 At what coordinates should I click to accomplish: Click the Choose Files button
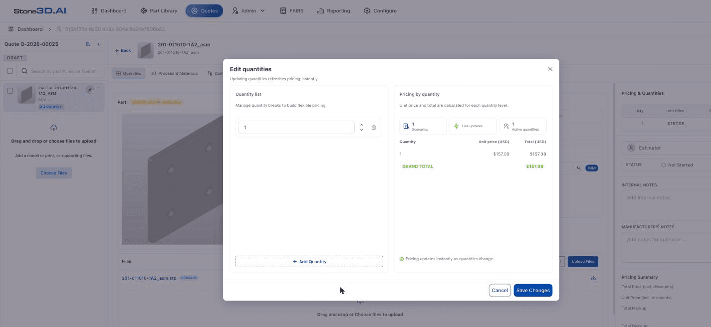(x=54, y=173)
